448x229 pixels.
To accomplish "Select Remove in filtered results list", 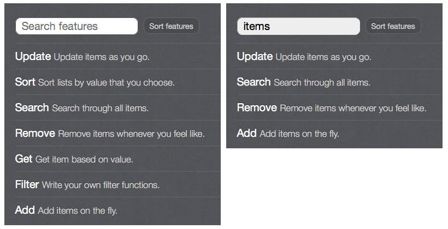I will [339, 108].
